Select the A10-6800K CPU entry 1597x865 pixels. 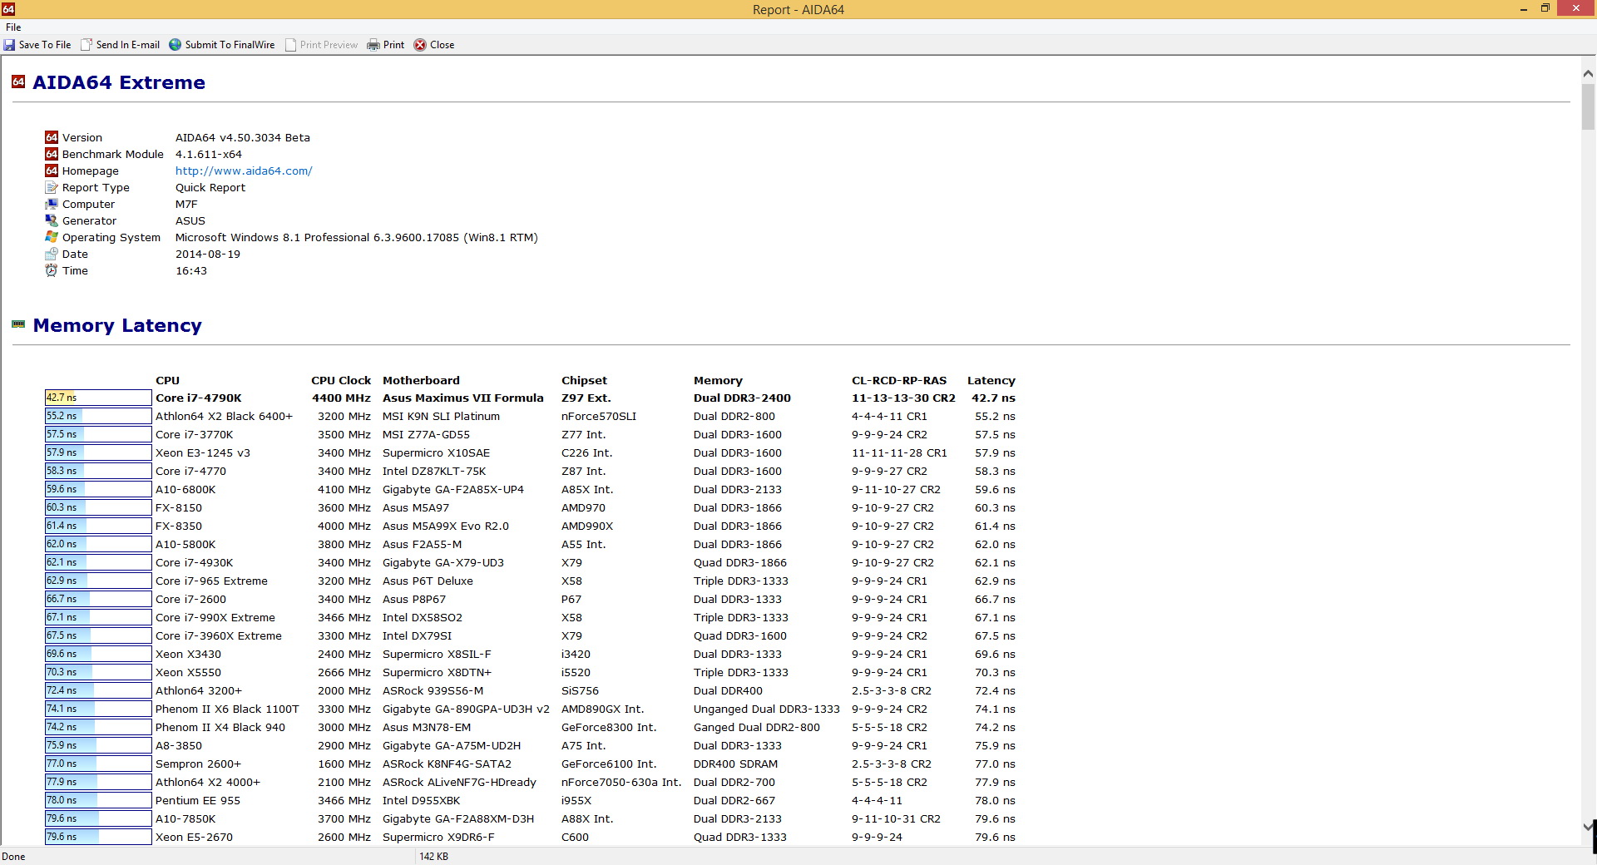pyautogui.click(x=185, y=489)
